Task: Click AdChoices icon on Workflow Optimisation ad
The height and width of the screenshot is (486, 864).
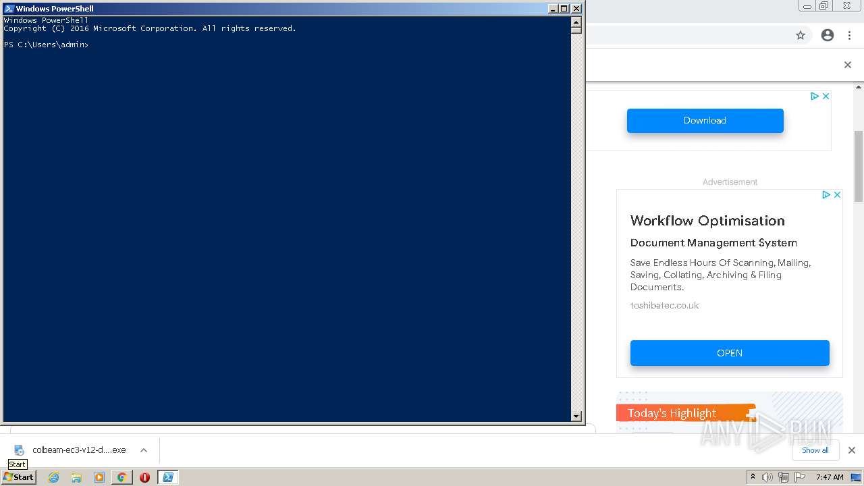Action: (826, 194)
